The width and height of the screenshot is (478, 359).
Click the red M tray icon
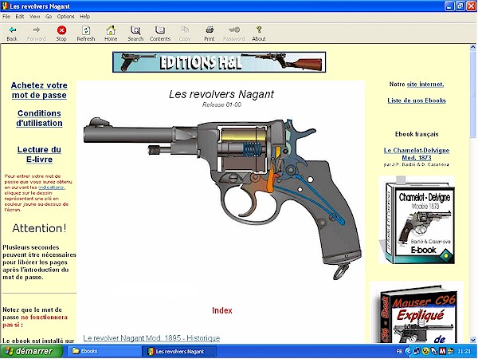click(x=442, y=352)
